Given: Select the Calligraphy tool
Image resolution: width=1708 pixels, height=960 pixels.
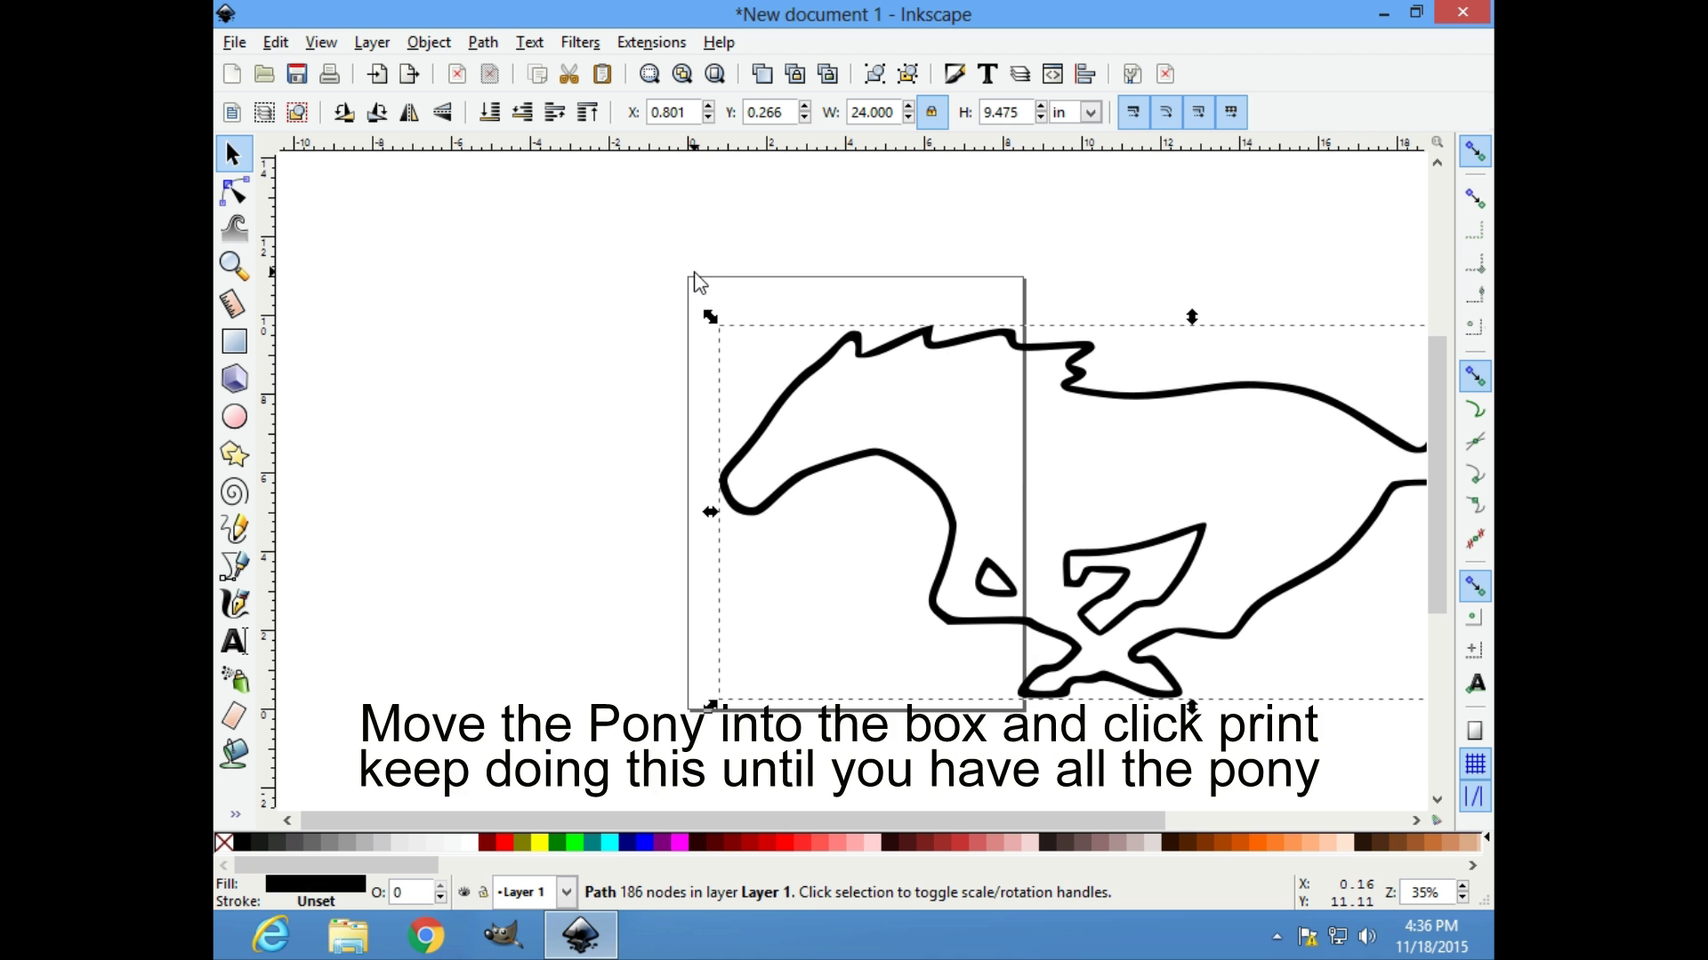Looking at the screenshot, I should pos(234,604).
